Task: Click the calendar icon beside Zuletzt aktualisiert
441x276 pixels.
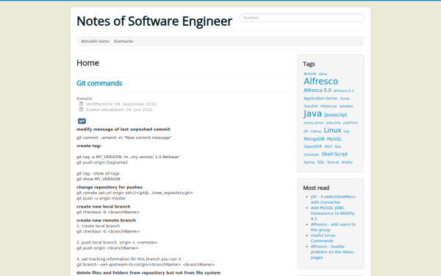Action: click(81, 110)
